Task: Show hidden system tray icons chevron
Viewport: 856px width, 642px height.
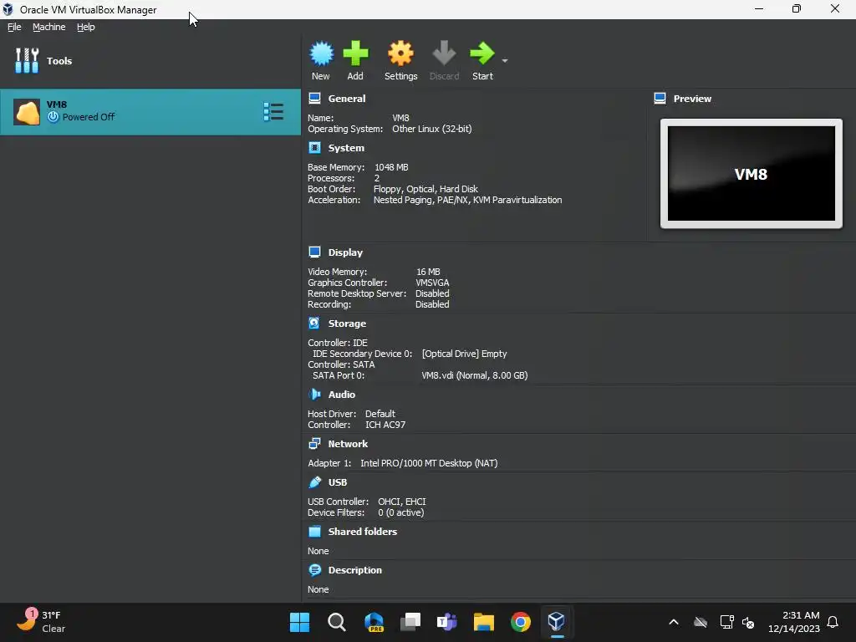Action: (x=674, y=622)
